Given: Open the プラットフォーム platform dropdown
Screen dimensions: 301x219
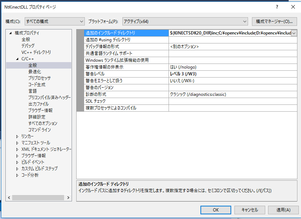Looking at the screenshot, I should 185,22.
